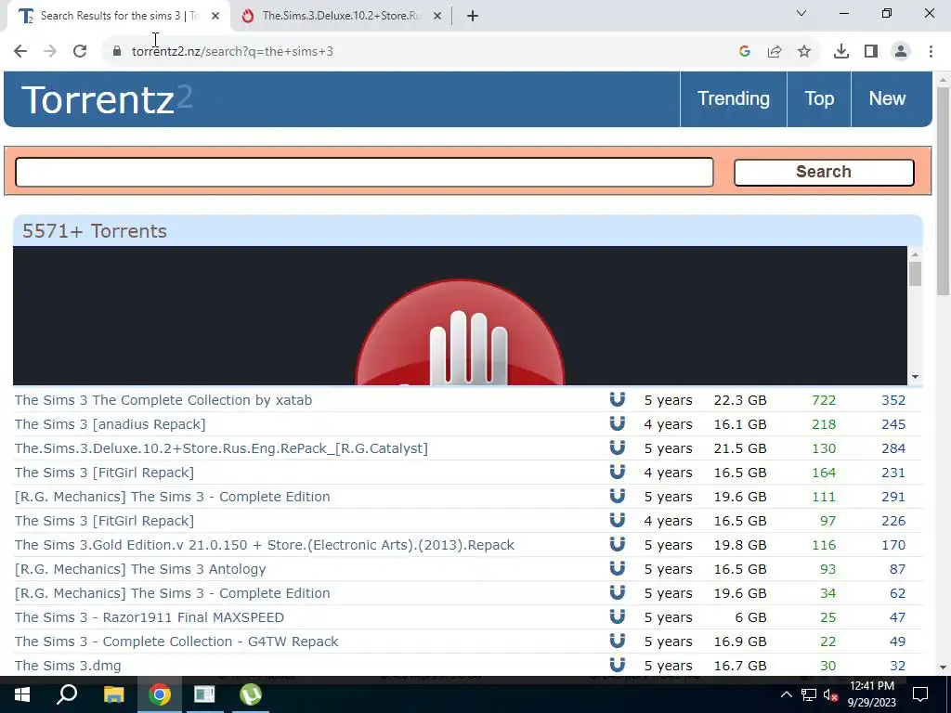Image resolution: width=951 pixels, height=713 pixels.
Task: Open the taskbar app next to Chrome
Action: [x=204, y=694]
